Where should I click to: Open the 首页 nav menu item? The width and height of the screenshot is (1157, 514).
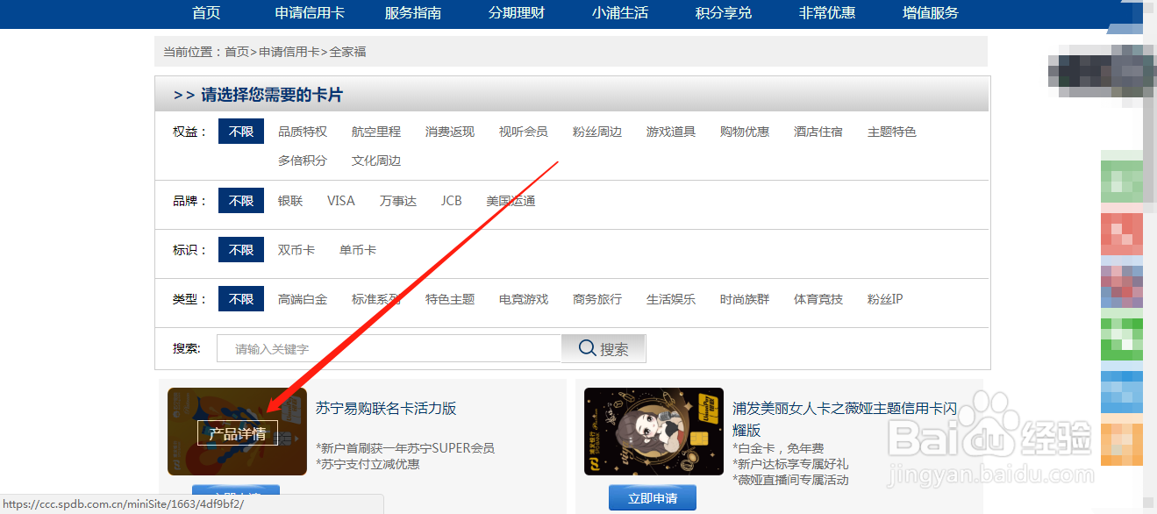click(x=206, y=13)
